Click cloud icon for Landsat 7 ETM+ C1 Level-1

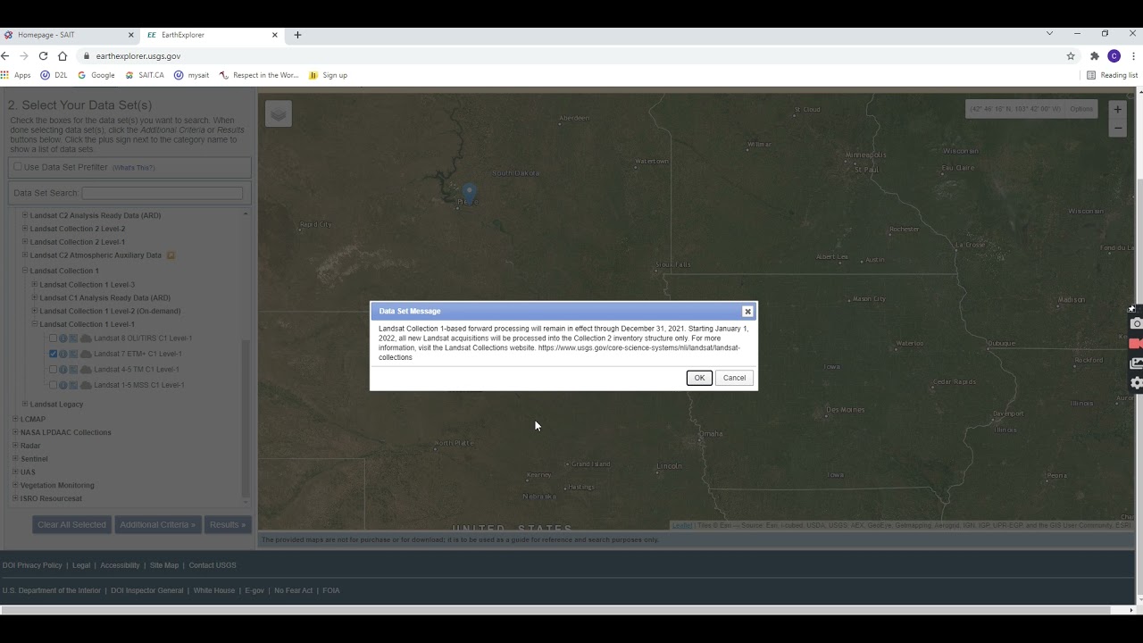[86, 354]
